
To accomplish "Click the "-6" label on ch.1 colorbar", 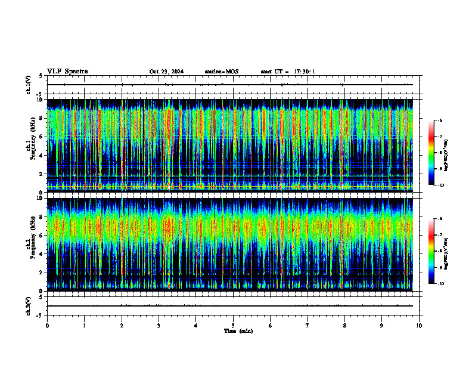I will [440, 120].
